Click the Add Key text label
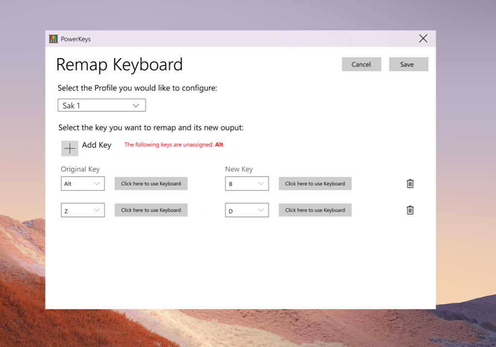Viewport: 496px width, 347px height. (96, 145)
